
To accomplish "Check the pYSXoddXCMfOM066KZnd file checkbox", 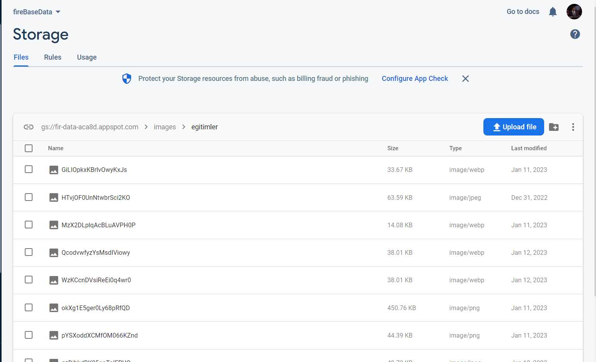I will click(x=29, y=335).
